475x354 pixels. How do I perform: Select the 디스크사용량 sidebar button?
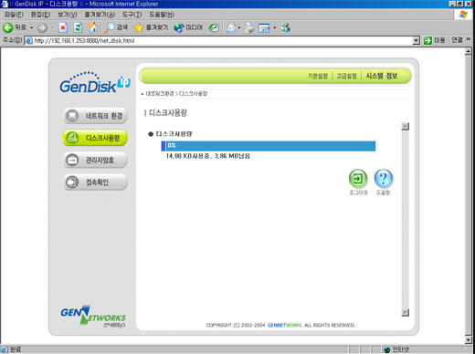tap(95, 138)
